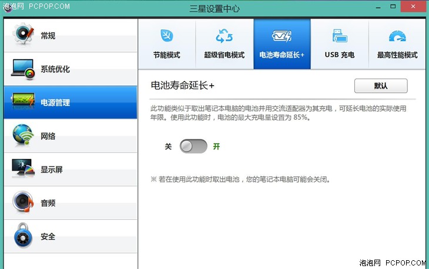Maximize the 三星设置中心 window
This screenshot has height=269, width=429.
coord(393,6)
